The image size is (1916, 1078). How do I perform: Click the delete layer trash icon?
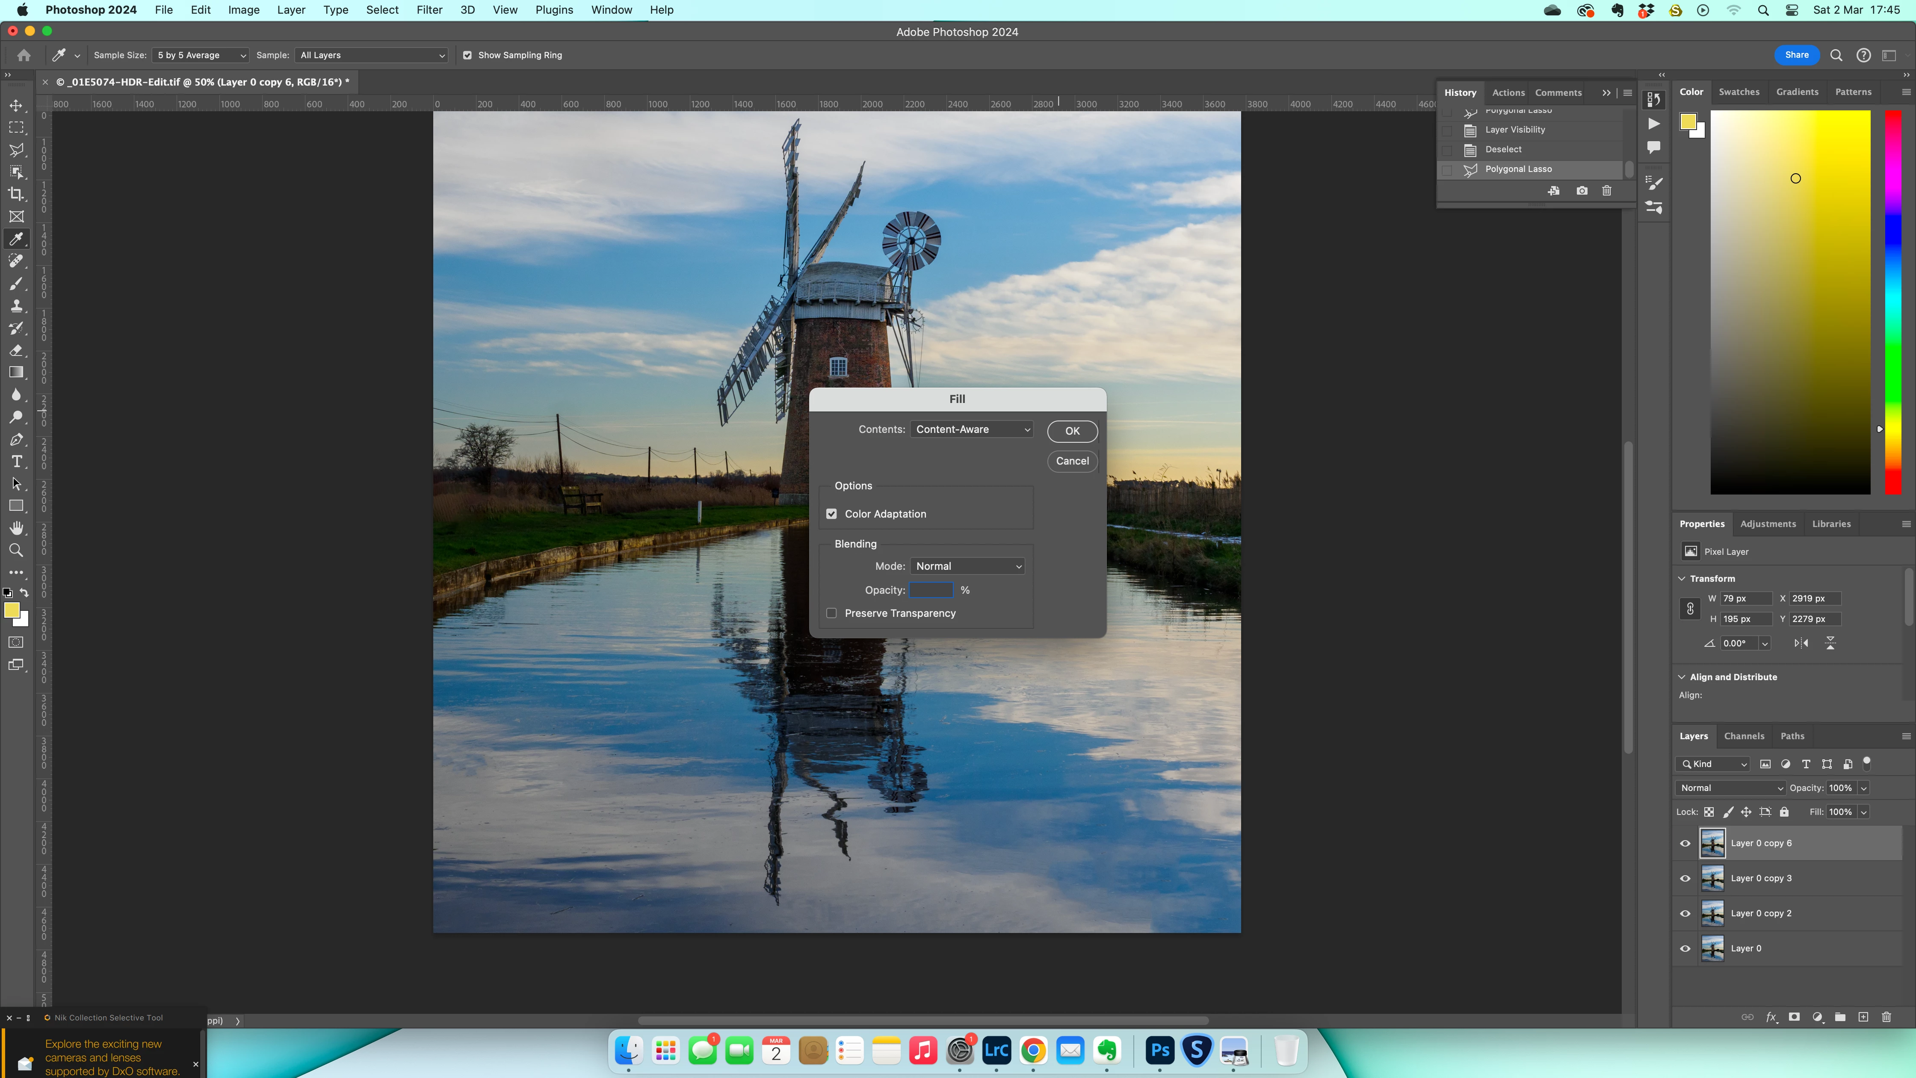(1886, 1017)
